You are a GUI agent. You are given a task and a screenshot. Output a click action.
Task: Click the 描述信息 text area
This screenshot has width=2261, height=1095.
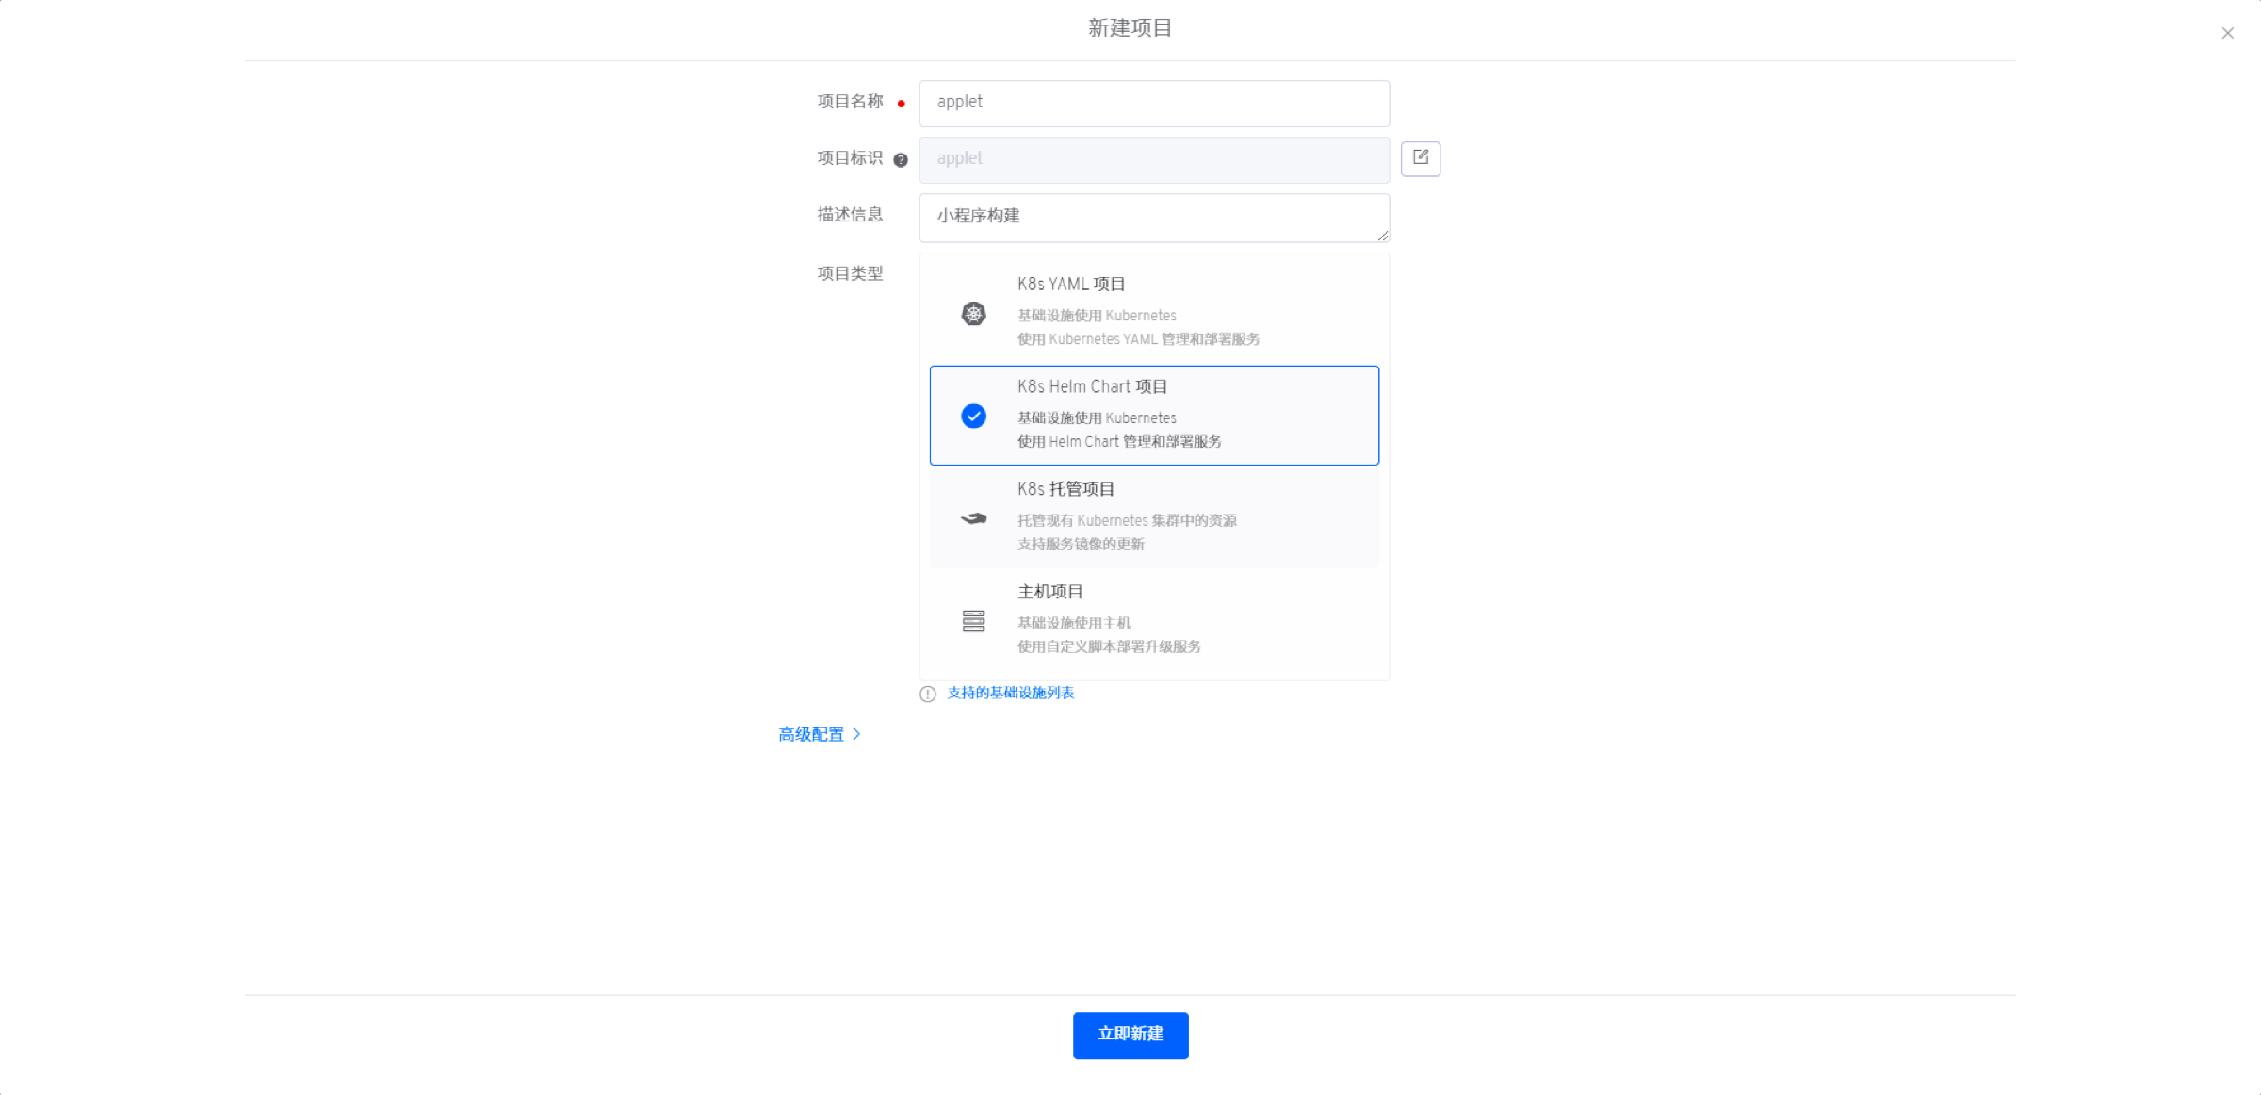coord(1153,217)
